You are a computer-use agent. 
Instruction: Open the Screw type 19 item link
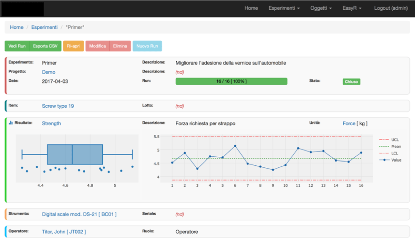click(x=58, y=106)
